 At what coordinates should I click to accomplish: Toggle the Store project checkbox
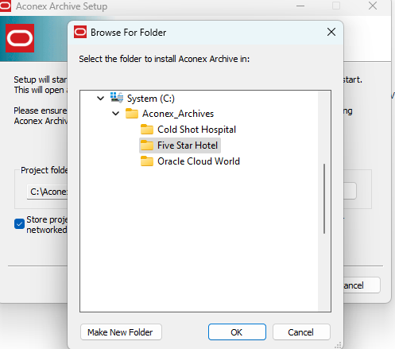pyautogui.click(x=19, y=224)
